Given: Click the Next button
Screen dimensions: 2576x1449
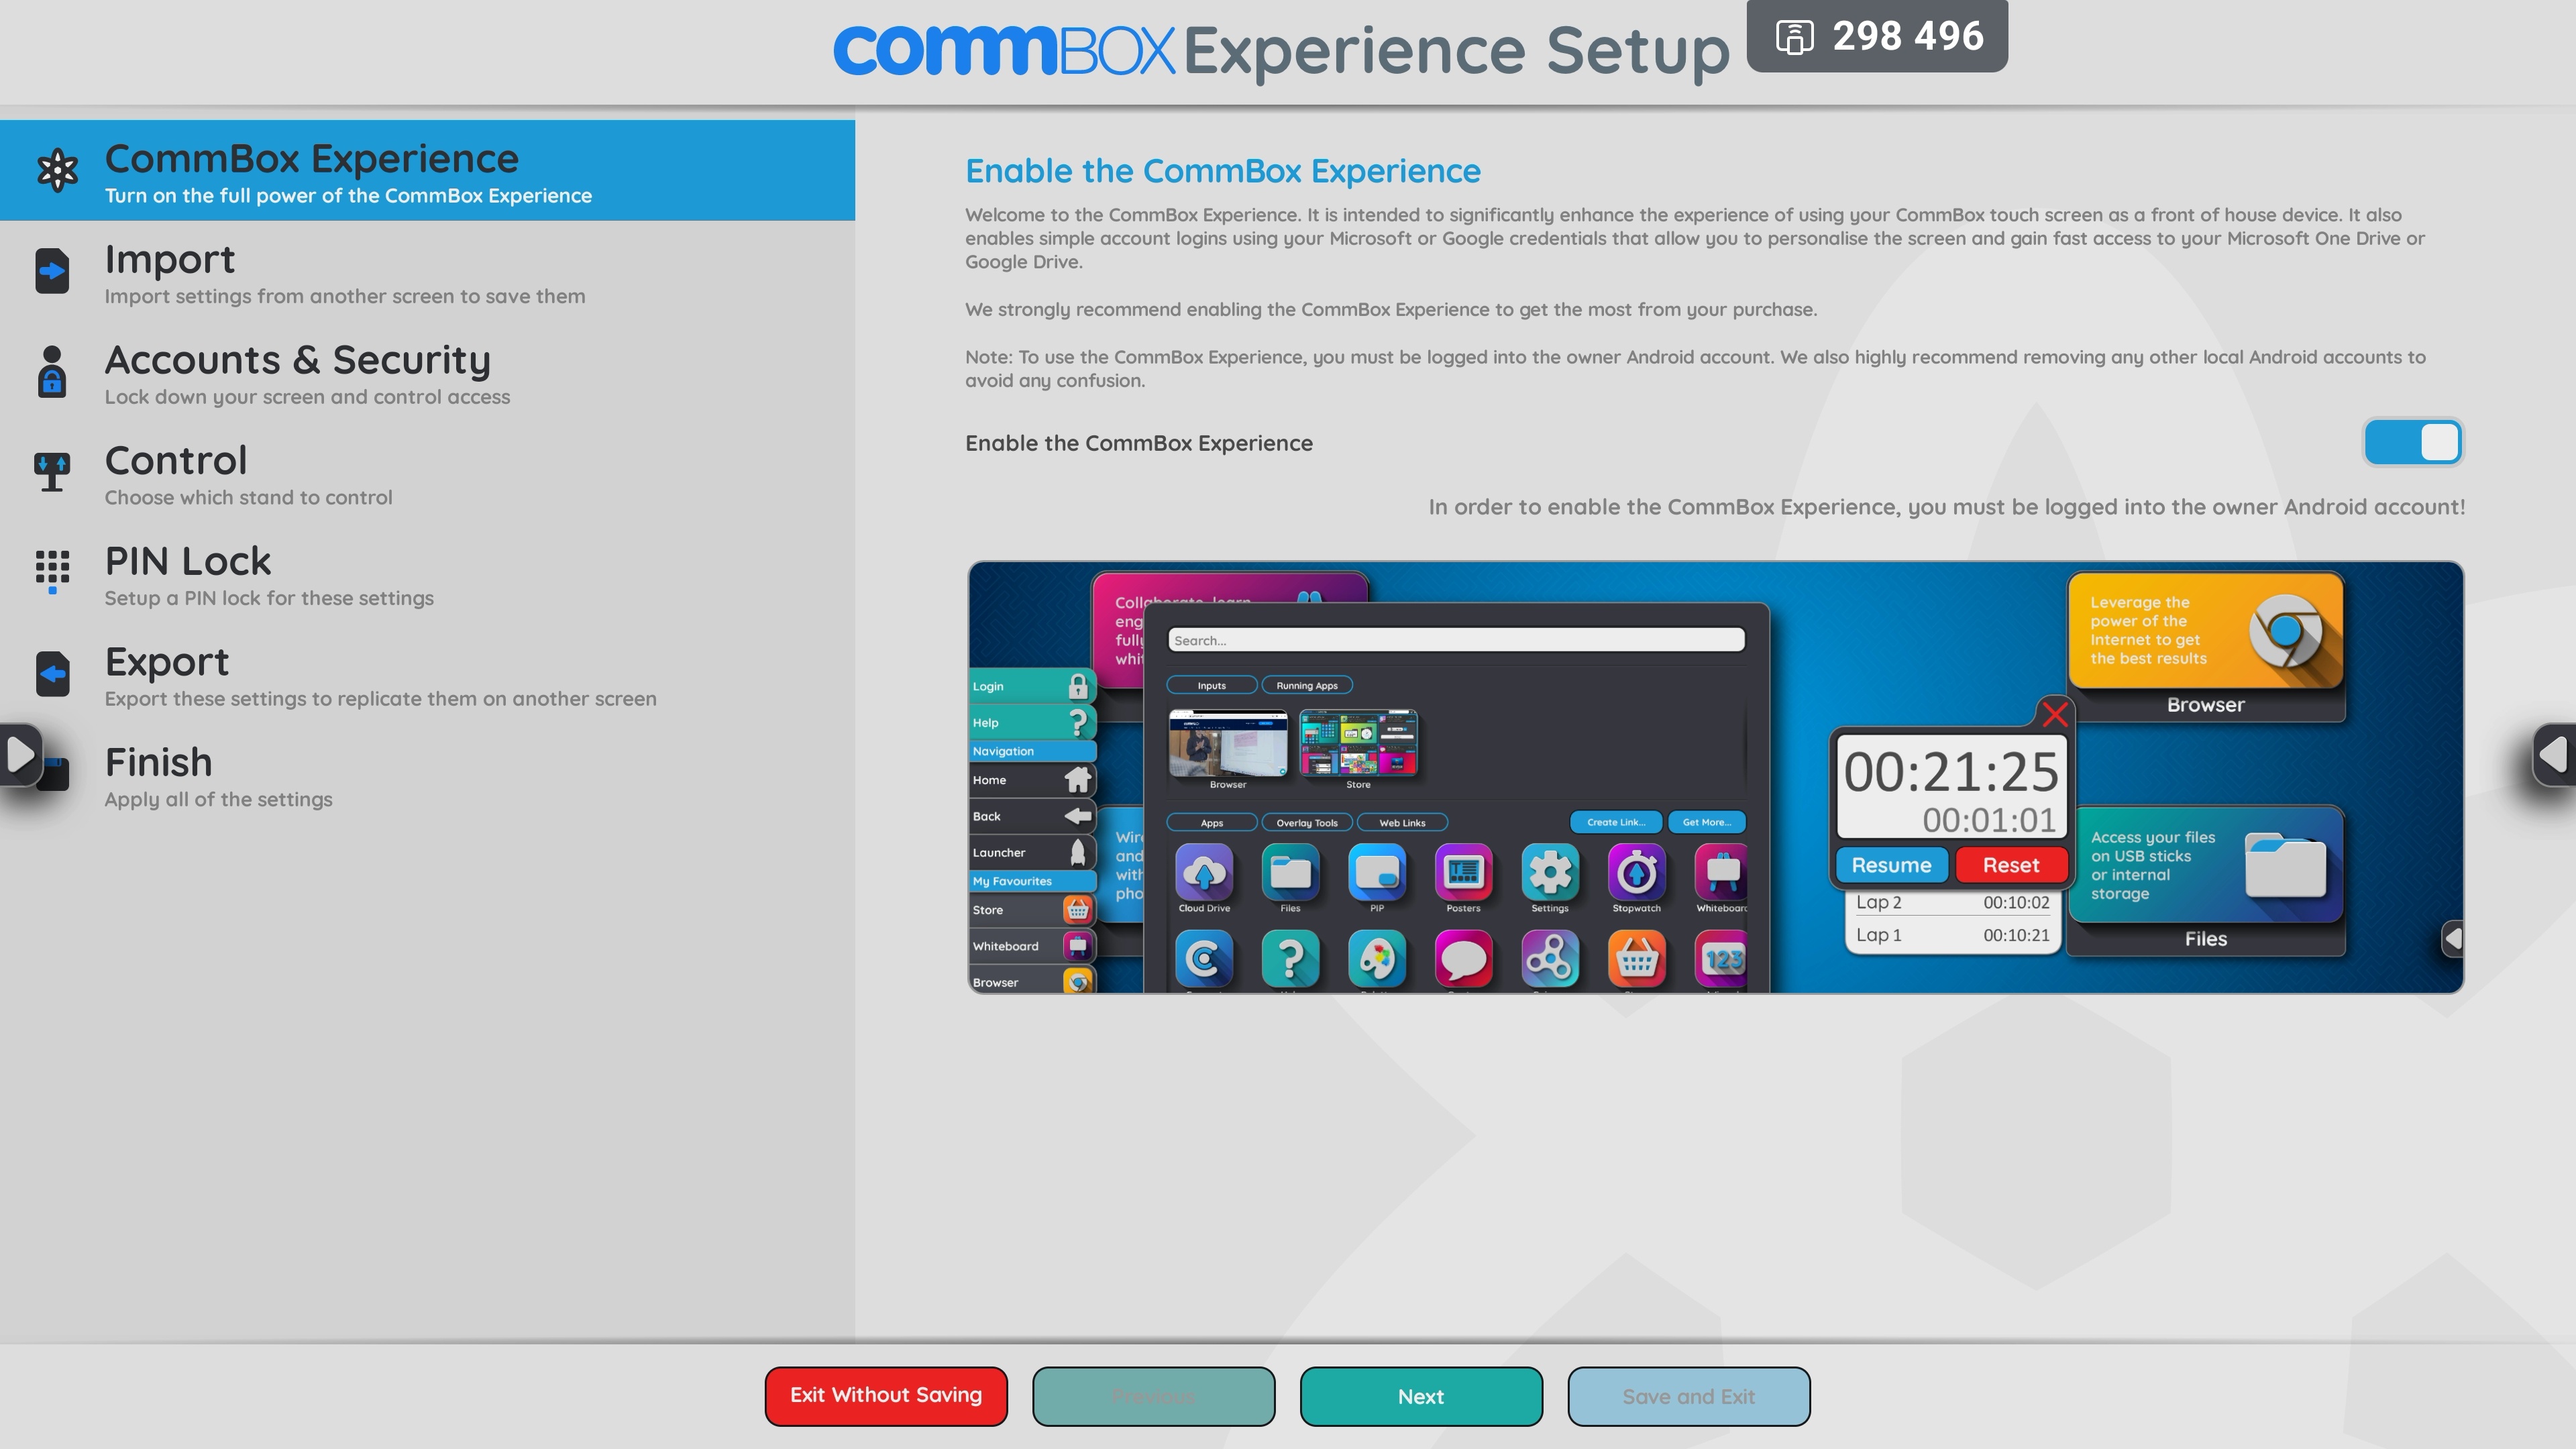Looking at the screenshot, I should tap(1421, 1396).
